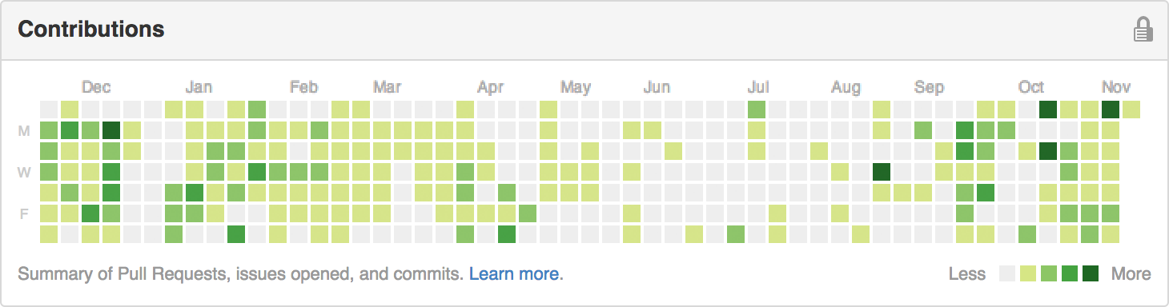This screenshot has height=307, width=1169.
Task: Select darkest green Monday cell in December
Action: tap(111, 130)
